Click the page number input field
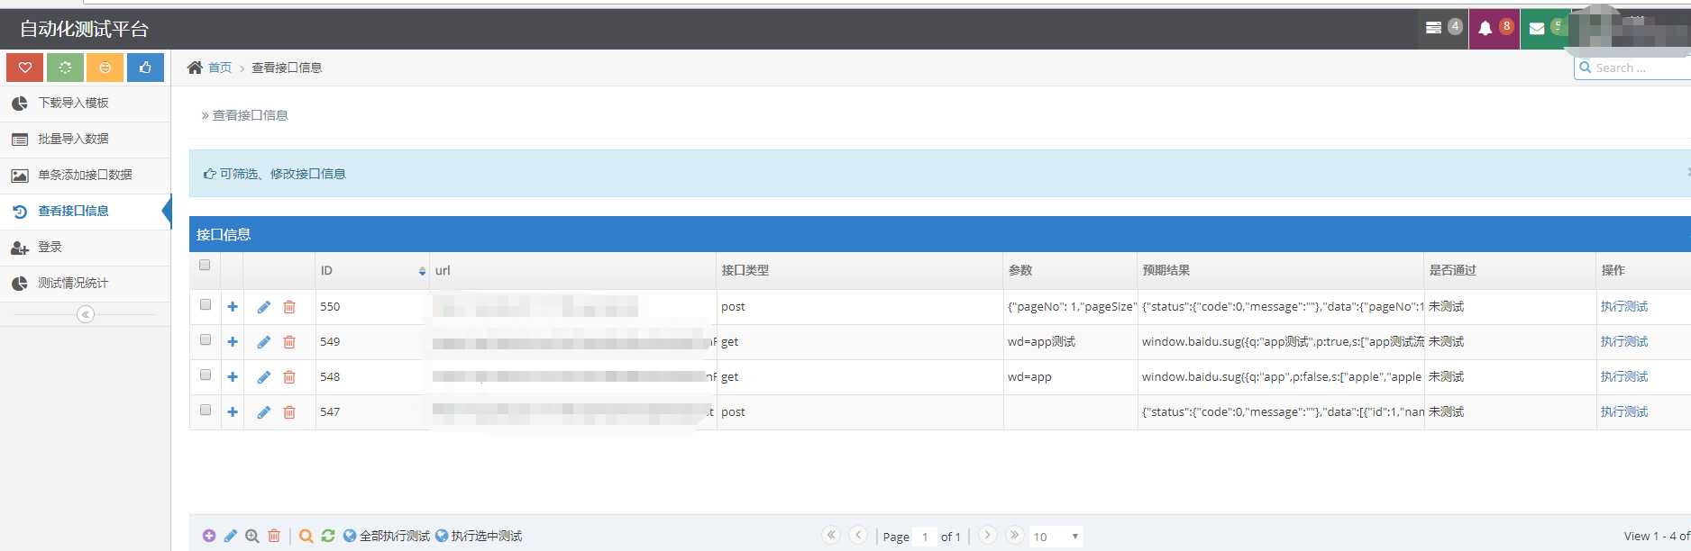The width and height of the screenshot is (1691, 551). pyautogui.click(x=925, y=537)
